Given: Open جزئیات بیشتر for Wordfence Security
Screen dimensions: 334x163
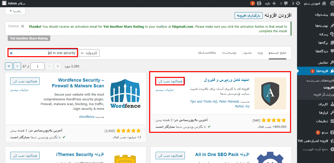Looking at the screenshot, I should click(19, 90).
